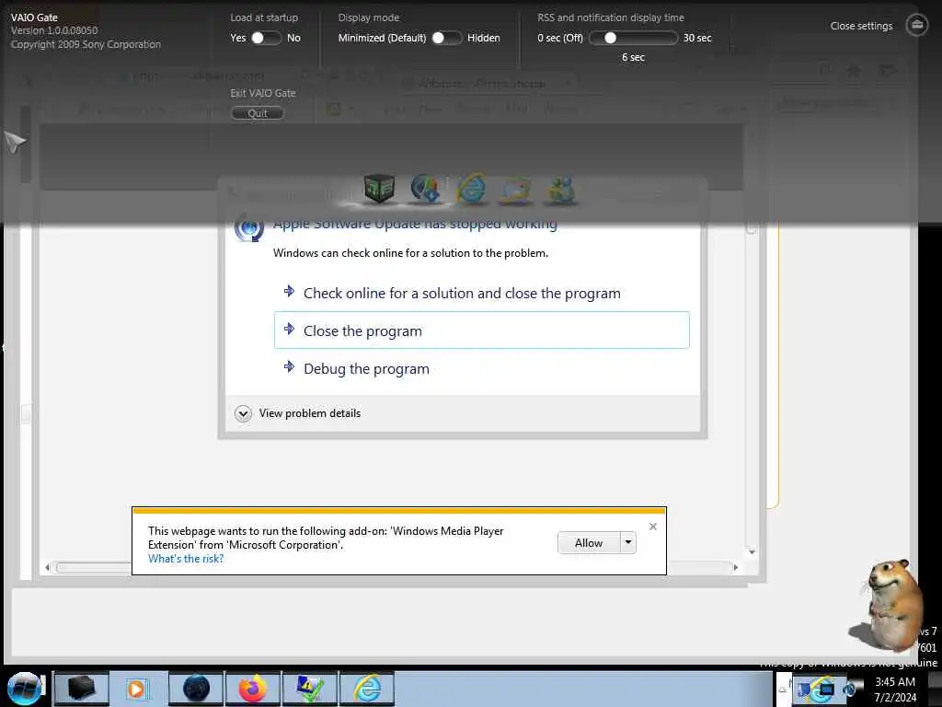Click the Apple Software Update icon in error dialog
The image size is (942, 707).
(x=248, y=228)
